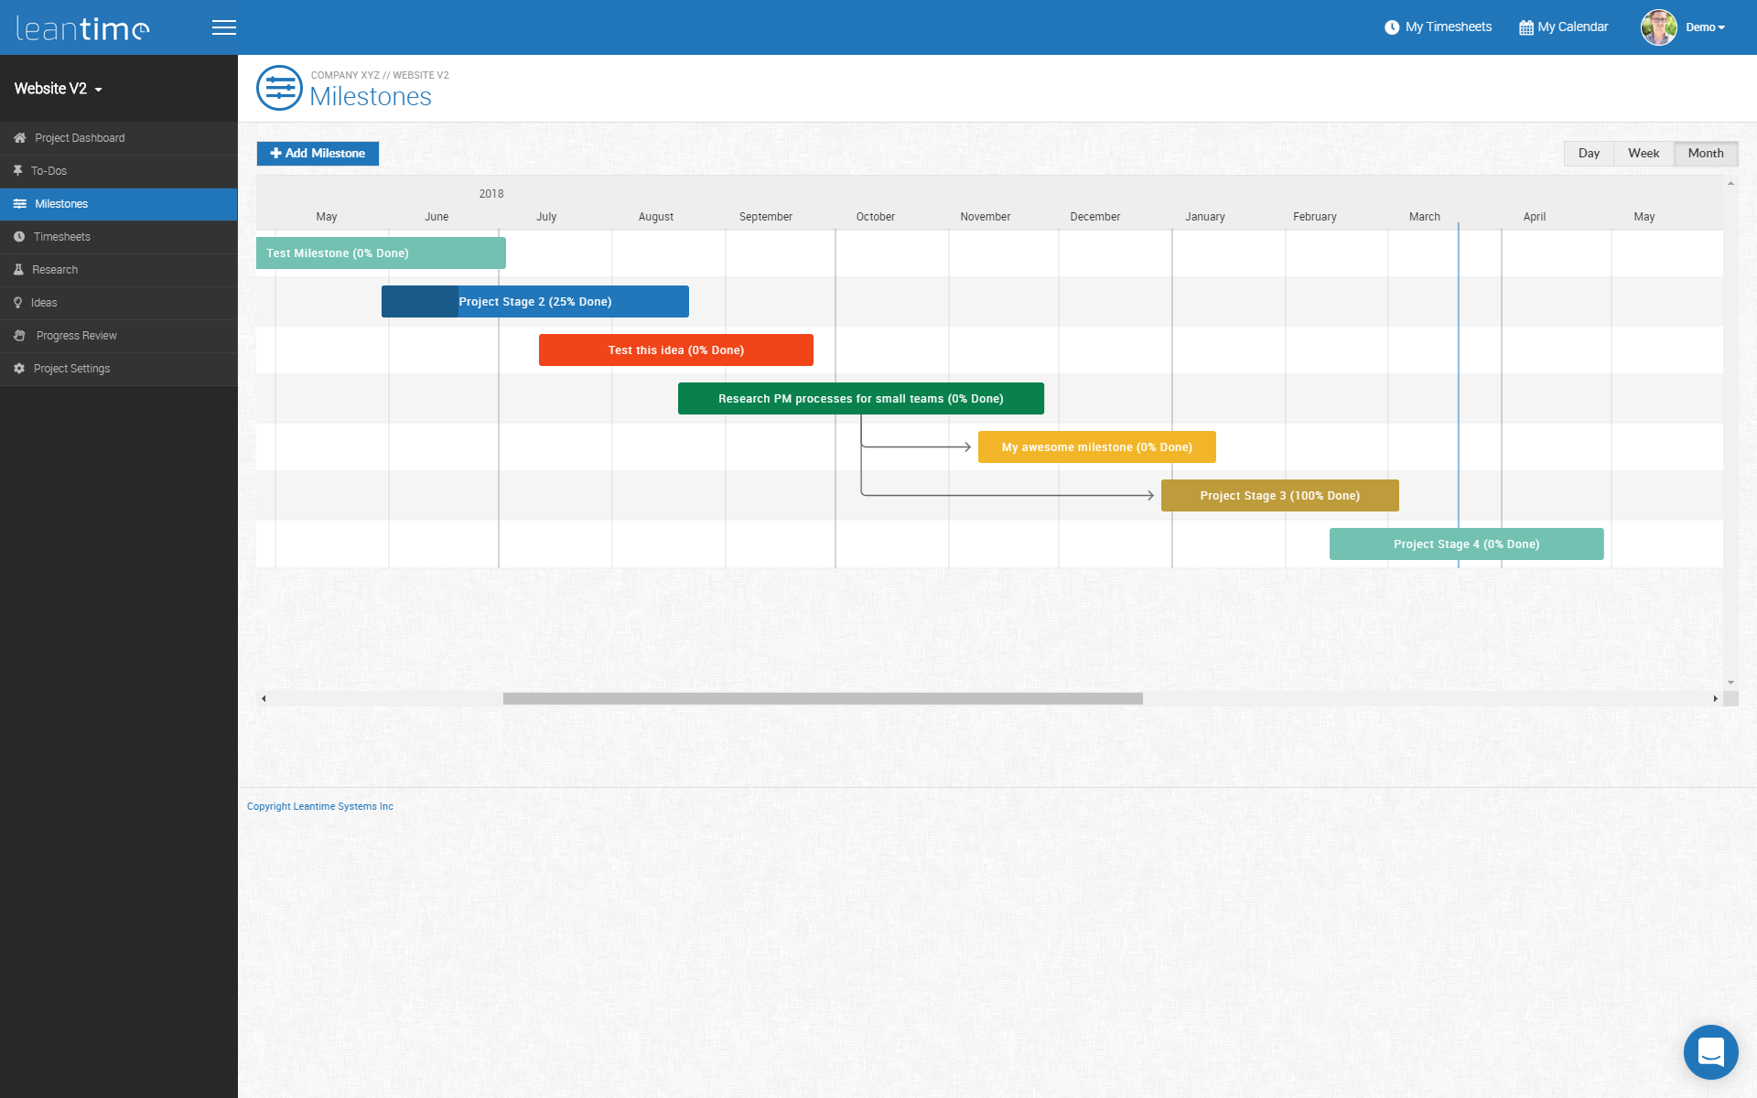
Task: Click the user avatar thumbnail
Action: (1658, 27)
